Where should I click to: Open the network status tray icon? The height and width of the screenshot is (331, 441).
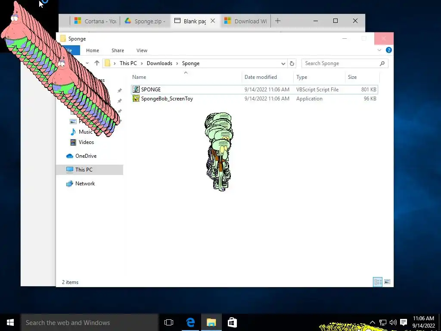[x=383, y=322]
